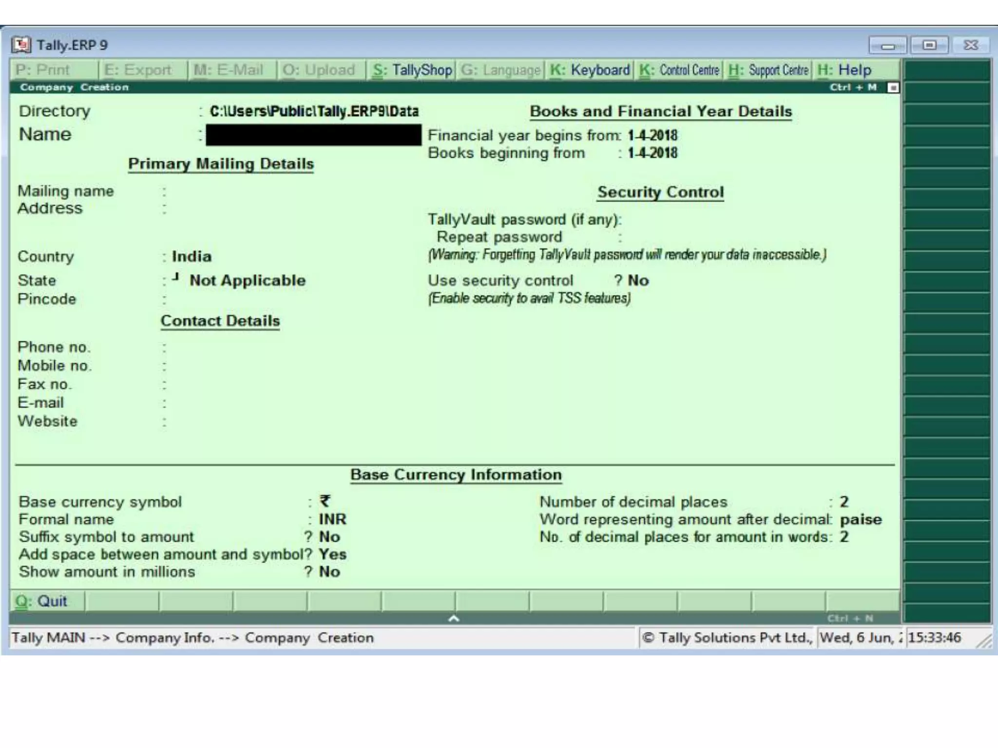Click the Print toolbar button
Image resolution: width=998 pixels, height=748 pixels.
[43, 70]
